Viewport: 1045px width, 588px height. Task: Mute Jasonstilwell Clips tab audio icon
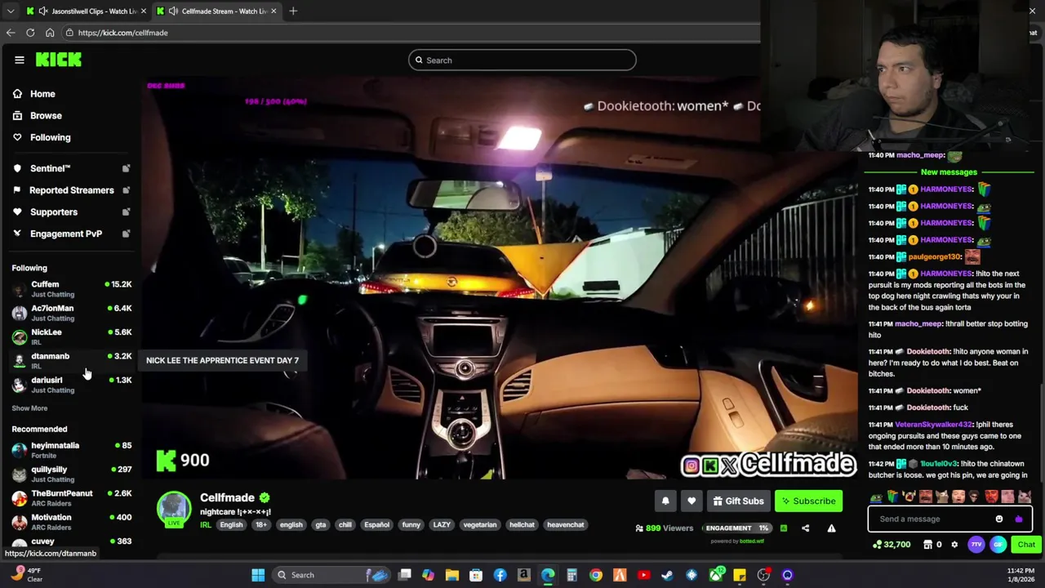pos(42,11)
